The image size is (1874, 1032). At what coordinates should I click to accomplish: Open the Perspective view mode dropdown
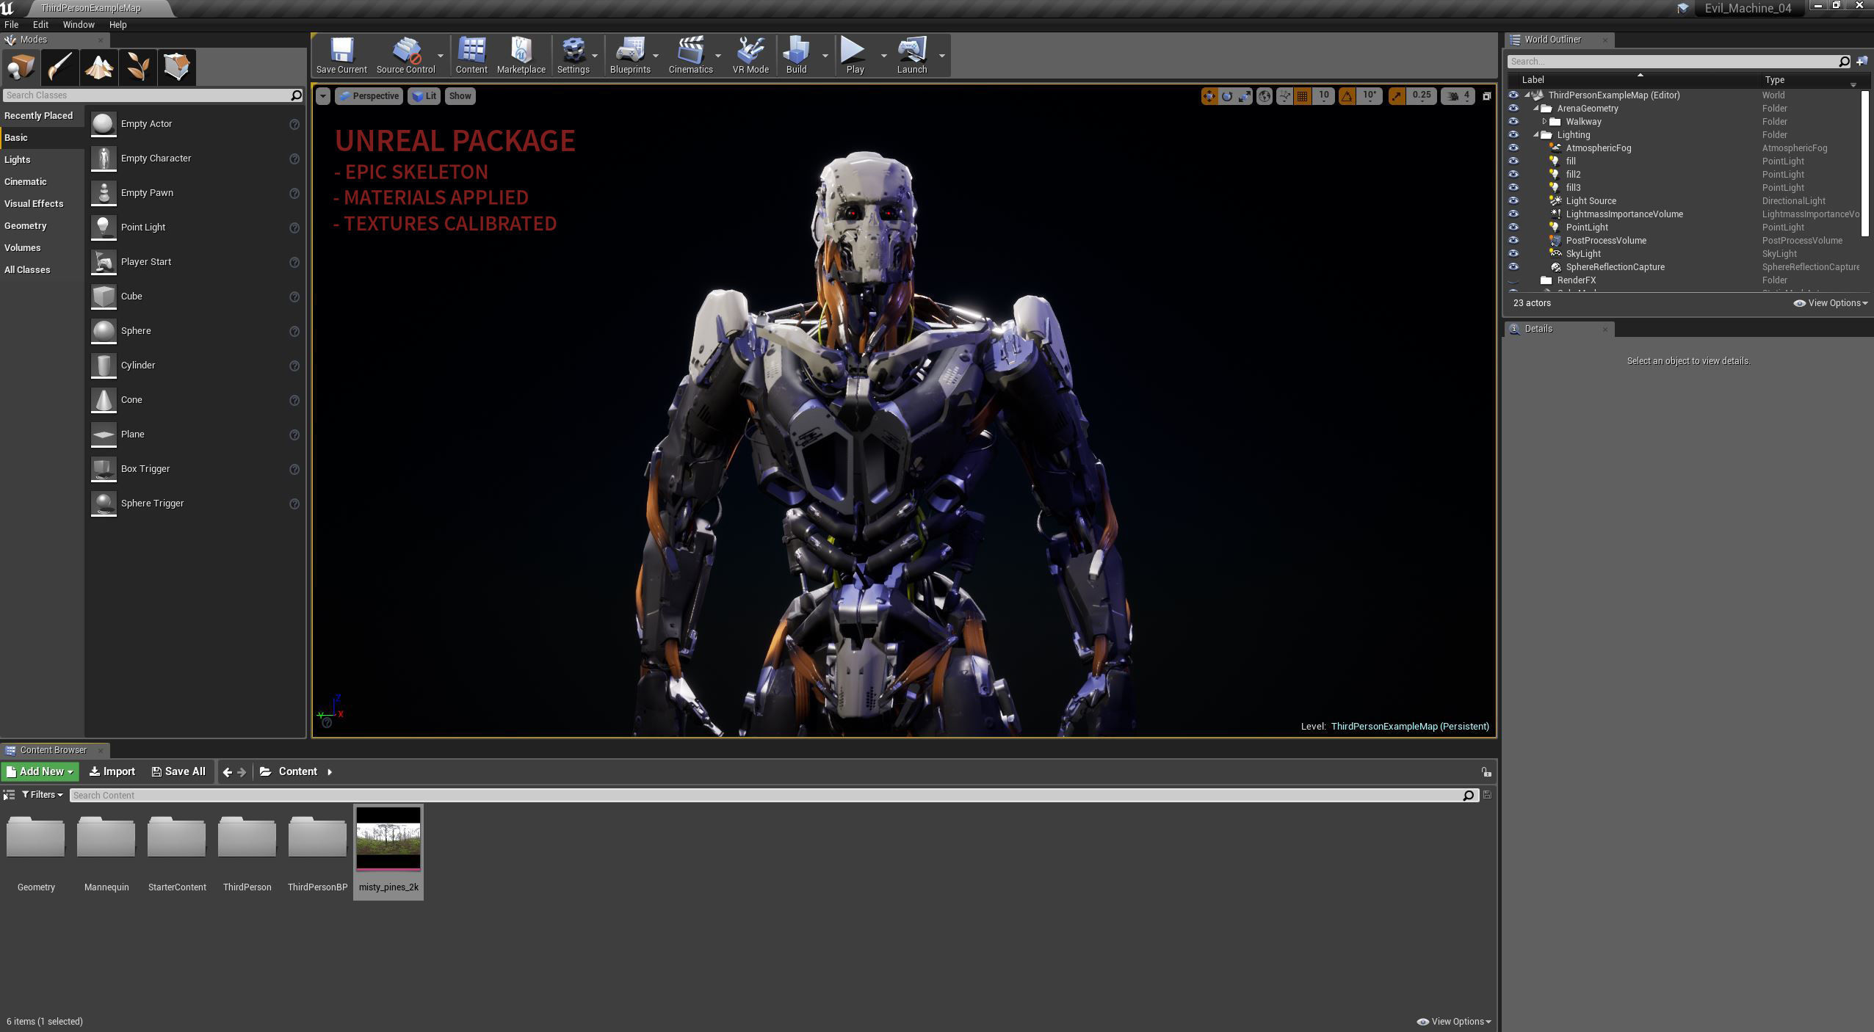point(369,96)
